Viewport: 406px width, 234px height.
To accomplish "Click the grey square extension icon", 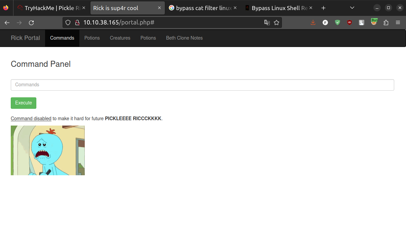I will (362, 22).
